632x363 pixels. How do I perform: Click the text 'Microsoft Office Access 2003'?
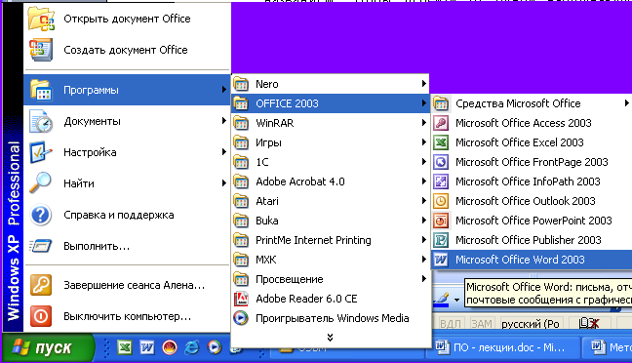click(523, 123)
